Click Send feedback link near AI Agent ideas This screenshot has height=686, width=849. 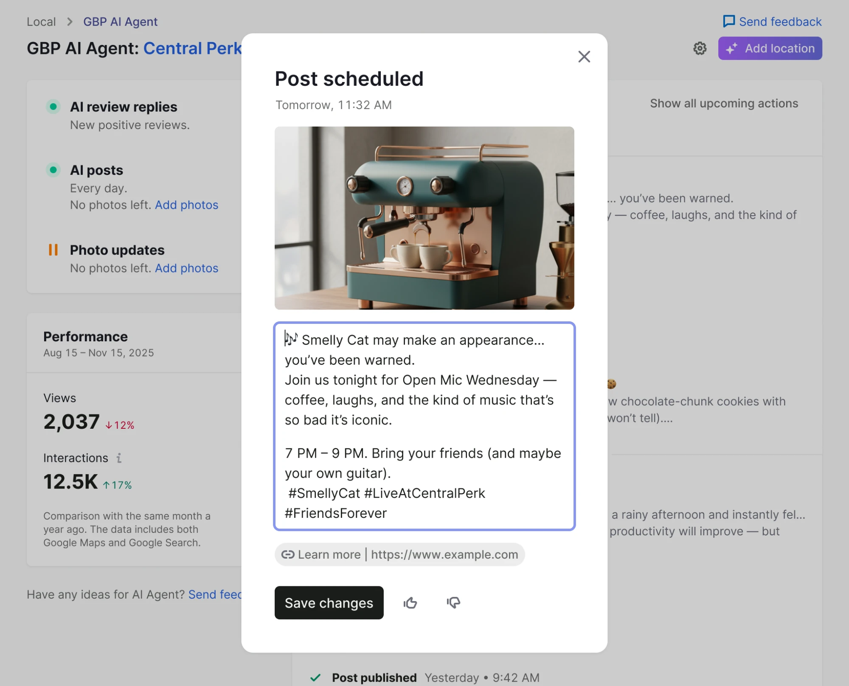pos(215,594)
